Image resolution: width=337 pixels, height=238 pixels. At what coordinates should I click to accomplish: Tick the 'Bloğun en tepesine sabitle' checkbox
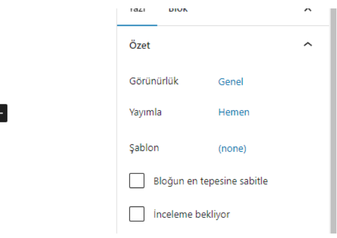(137, 181)
